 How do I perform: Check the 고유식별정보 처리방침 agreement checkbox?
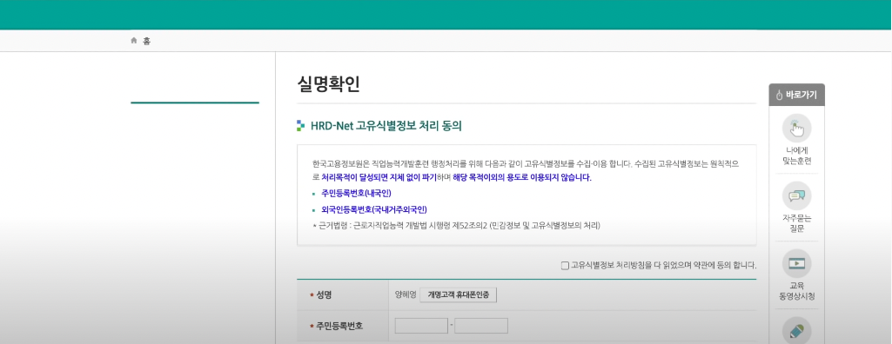(565, 265)
